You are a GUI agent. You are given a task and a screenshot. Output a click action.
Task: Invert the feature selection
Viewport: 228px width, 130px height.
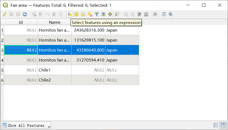(83, 14)
